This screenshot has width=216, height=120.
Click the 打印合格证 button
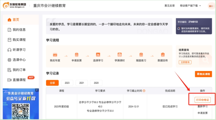pos(202,100)
